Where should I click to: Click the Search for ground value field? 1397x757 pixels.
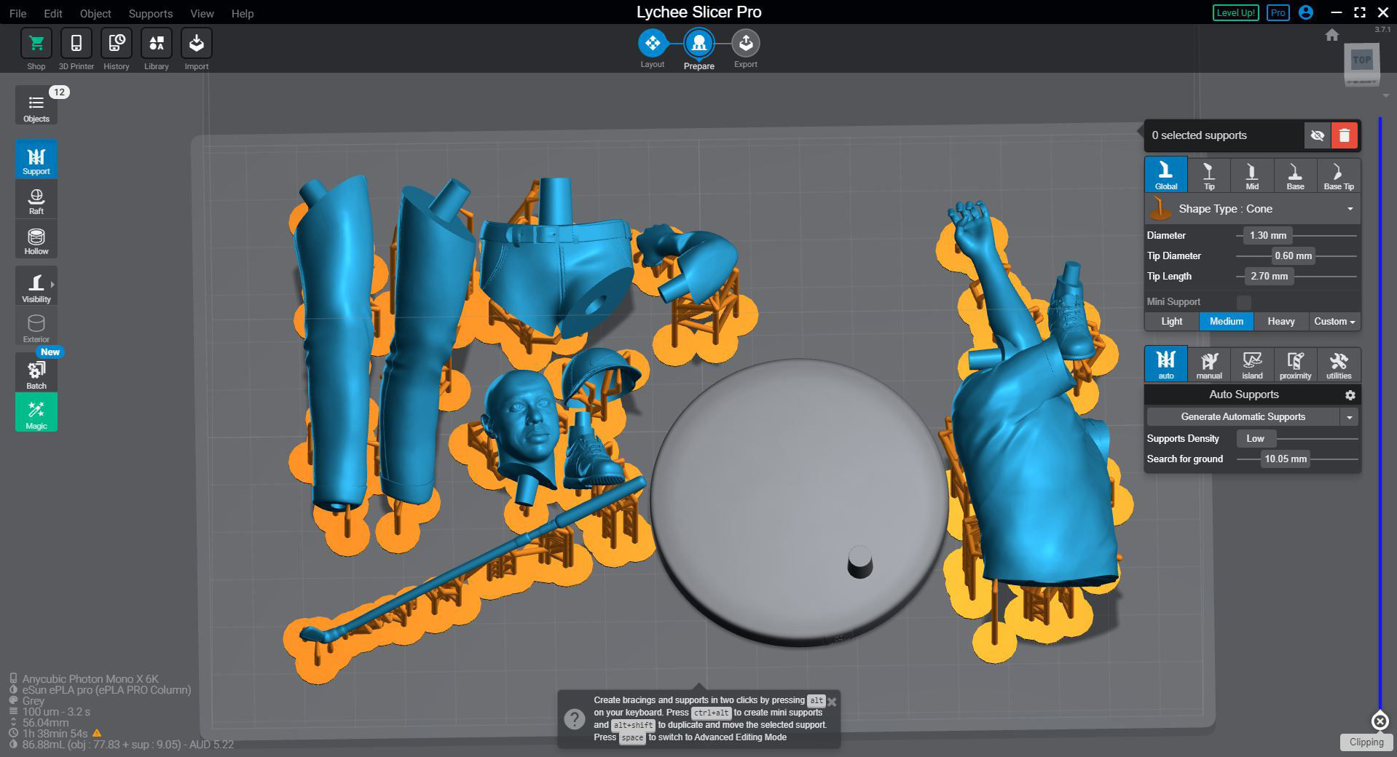click(1286, 459)
